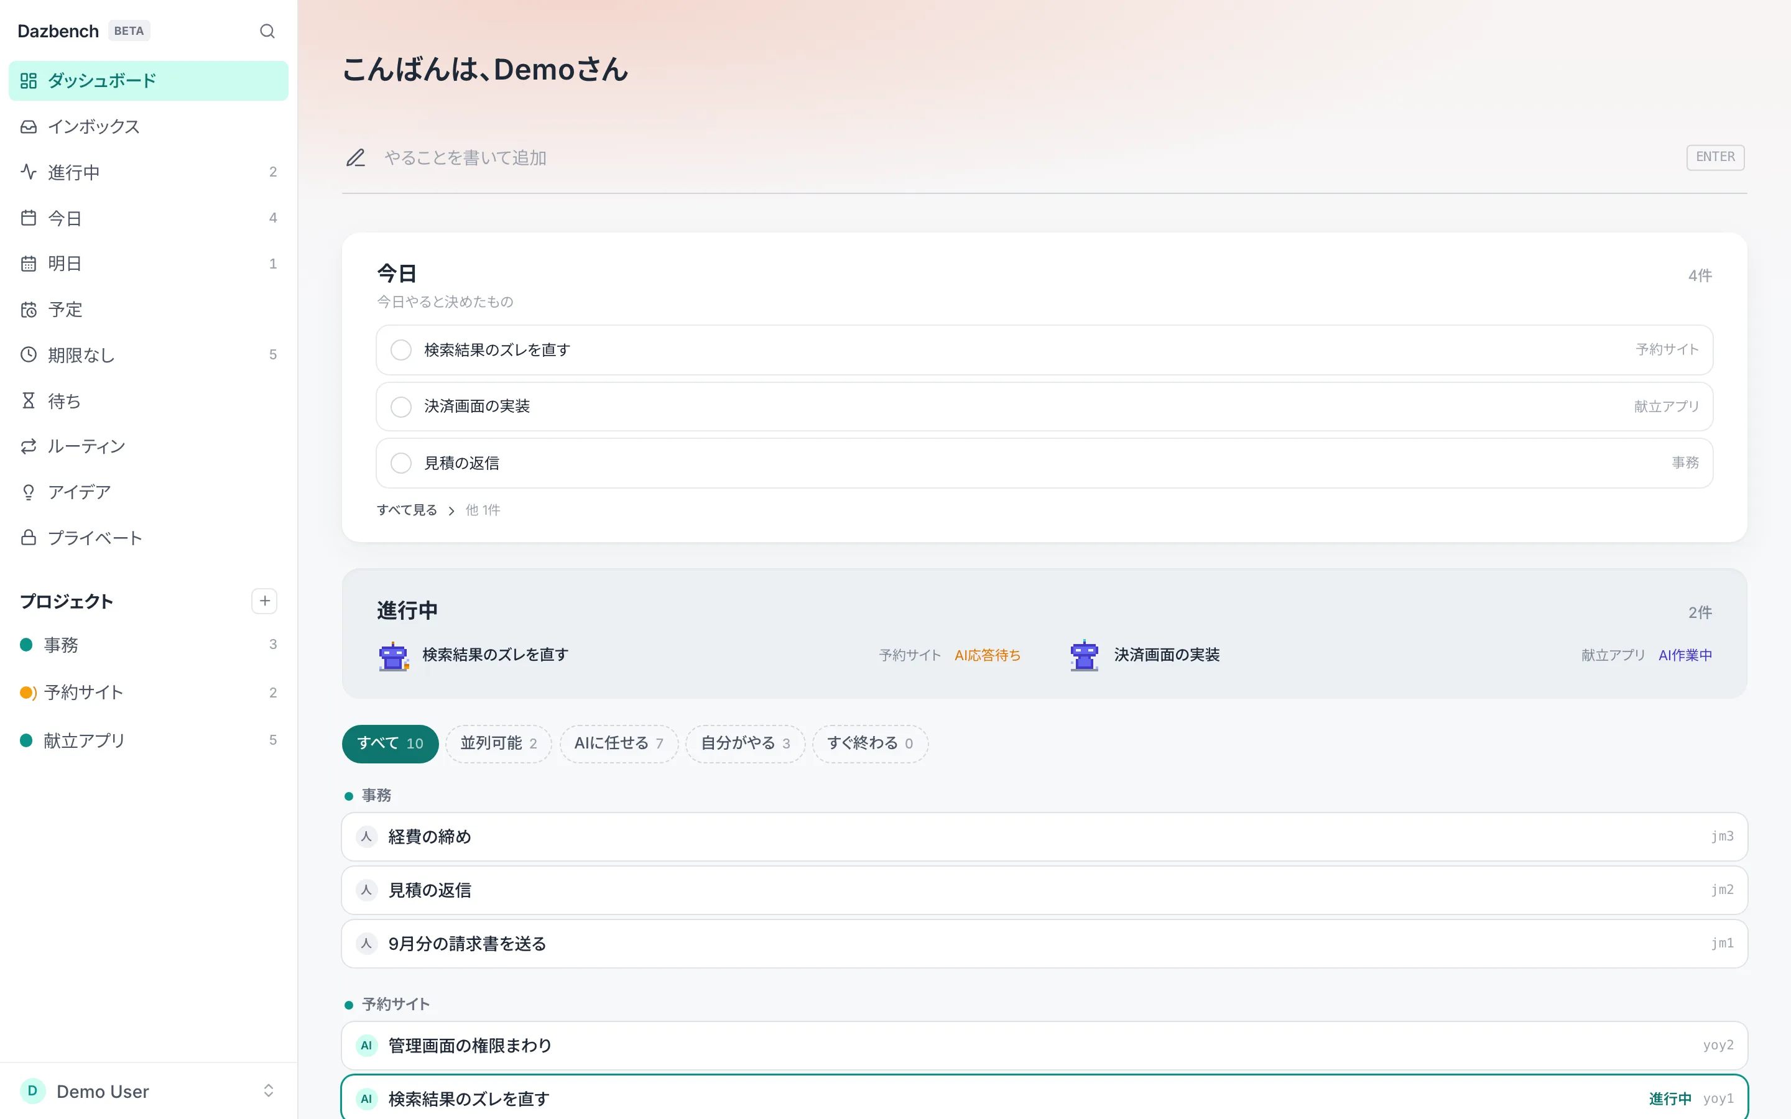Viewport: 1791px width, 1119px height.
Task: Mark 決済画面の実装 as done in 今日
Action: (x=401, y=407)
